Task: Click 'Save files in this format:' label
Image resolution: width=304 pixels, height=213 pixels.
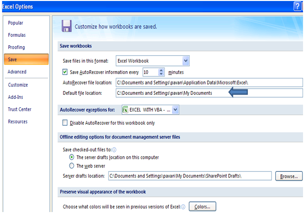Action: pos(86,61)
